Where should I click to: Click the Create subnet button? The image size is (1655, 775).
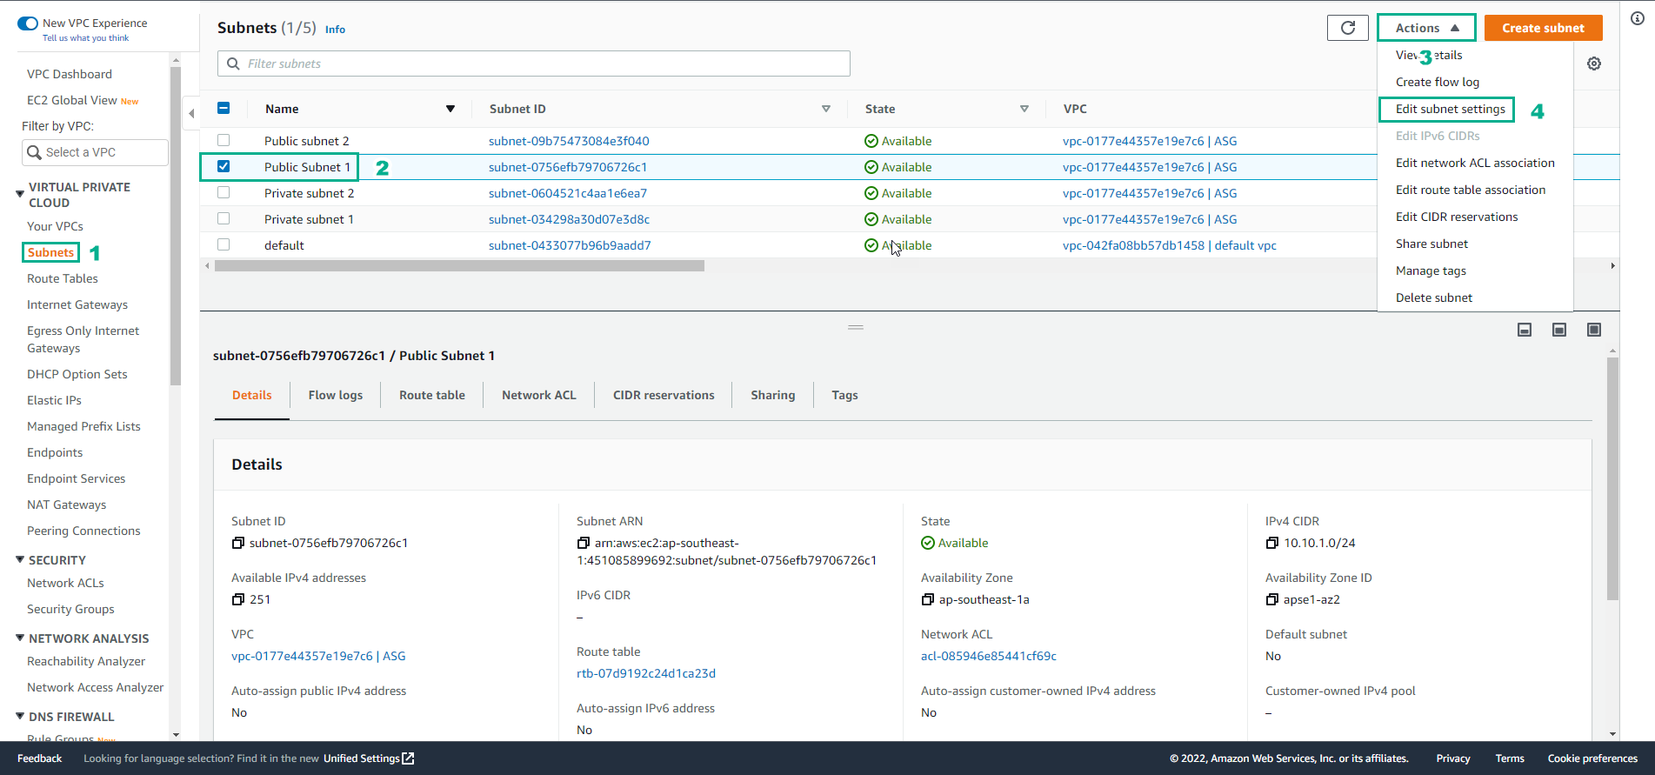tap(1543, 28)
